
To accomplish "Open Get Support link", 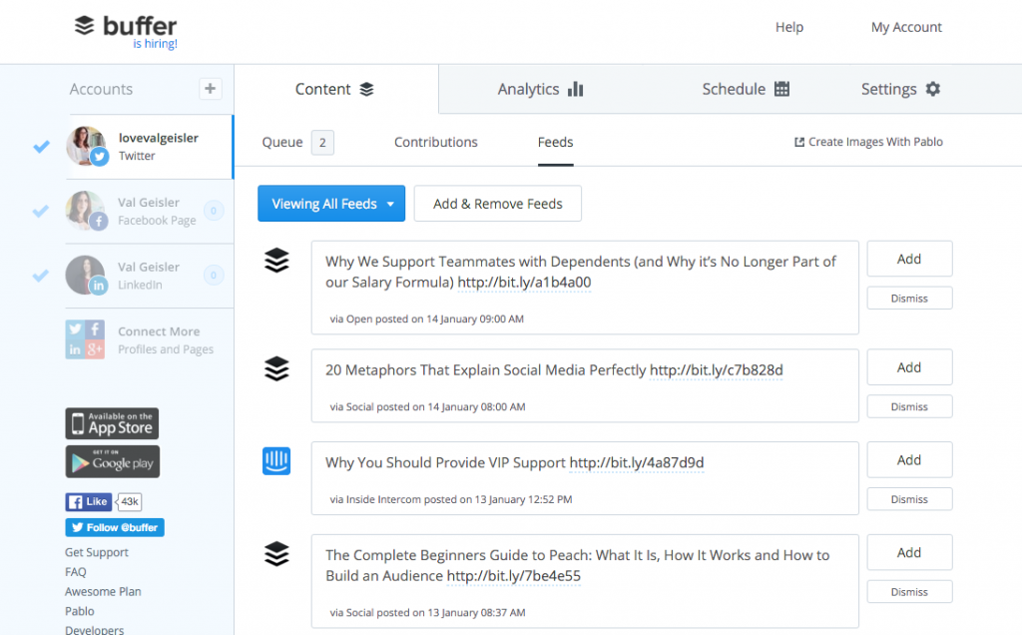I will click(97, 552).
